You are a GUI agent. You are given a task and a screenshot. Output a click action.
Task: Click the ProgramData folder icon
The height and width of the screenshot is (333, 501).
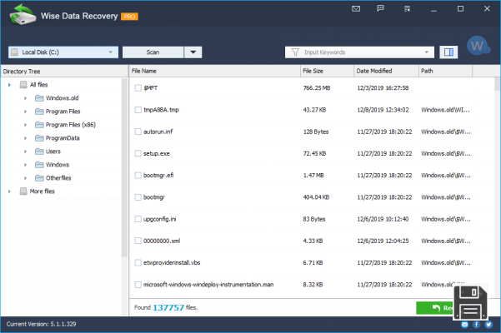(x=39, y=138)
